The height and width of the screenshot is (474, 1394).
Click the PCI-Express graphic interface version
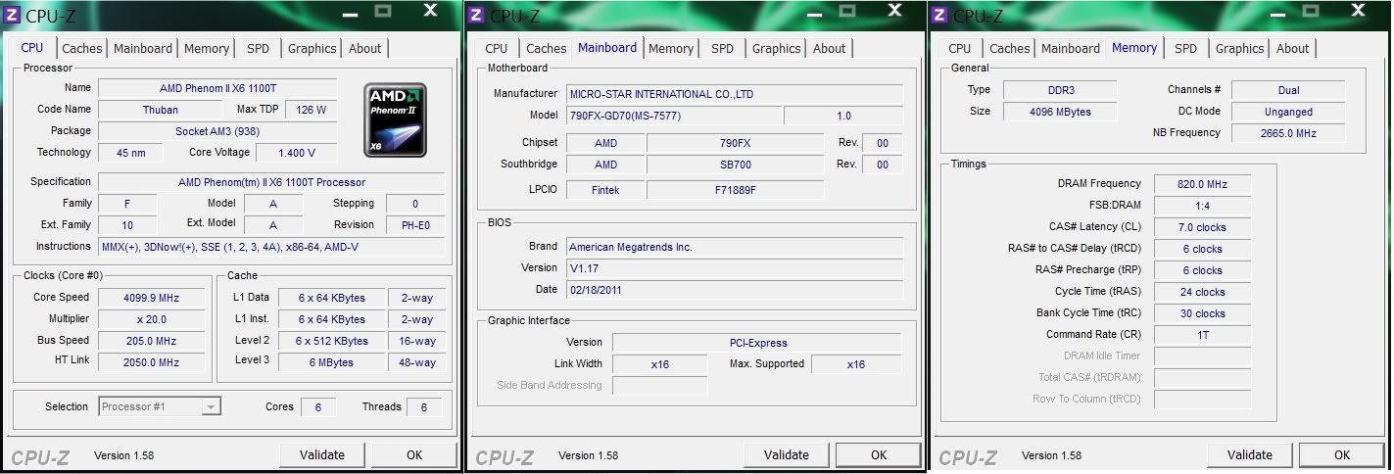click(757, 343)
